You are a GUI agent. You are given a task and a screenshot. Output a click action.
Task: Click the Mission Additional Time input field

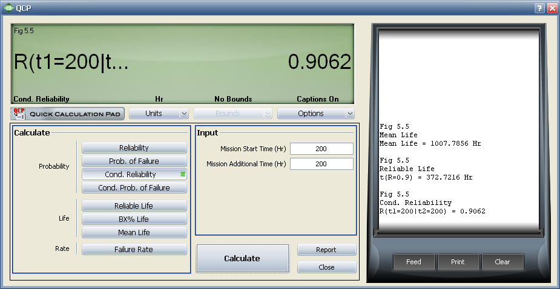click(321, 164)
